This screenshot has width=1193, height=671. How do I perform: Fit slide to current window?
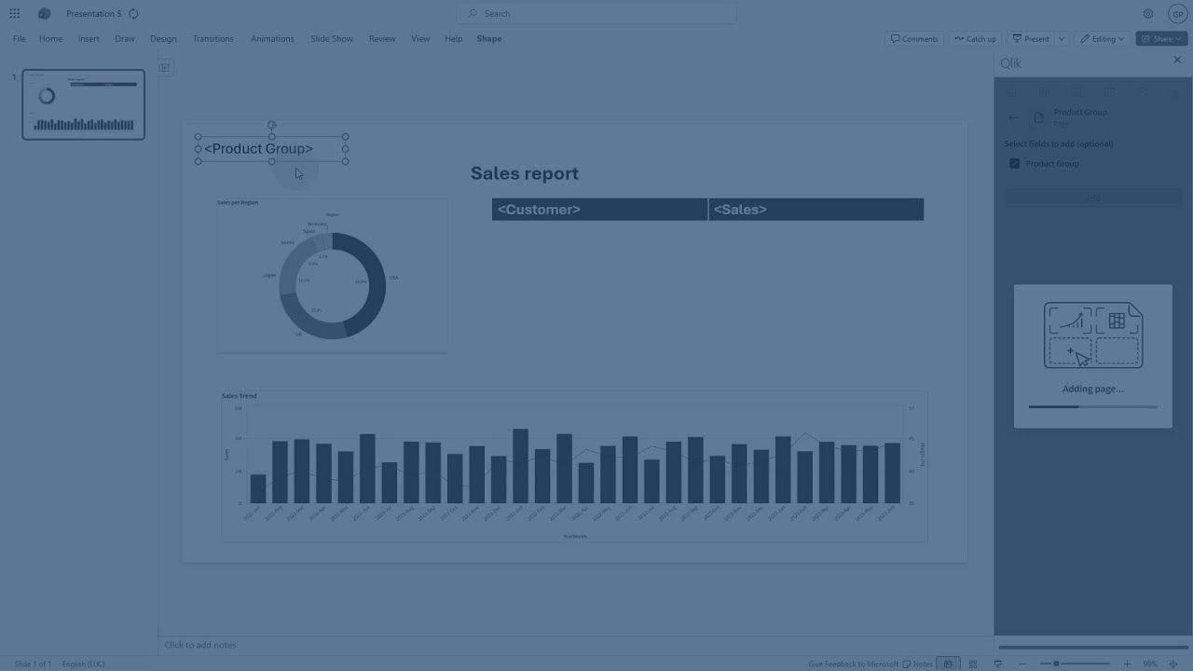tap(1173, 664)
